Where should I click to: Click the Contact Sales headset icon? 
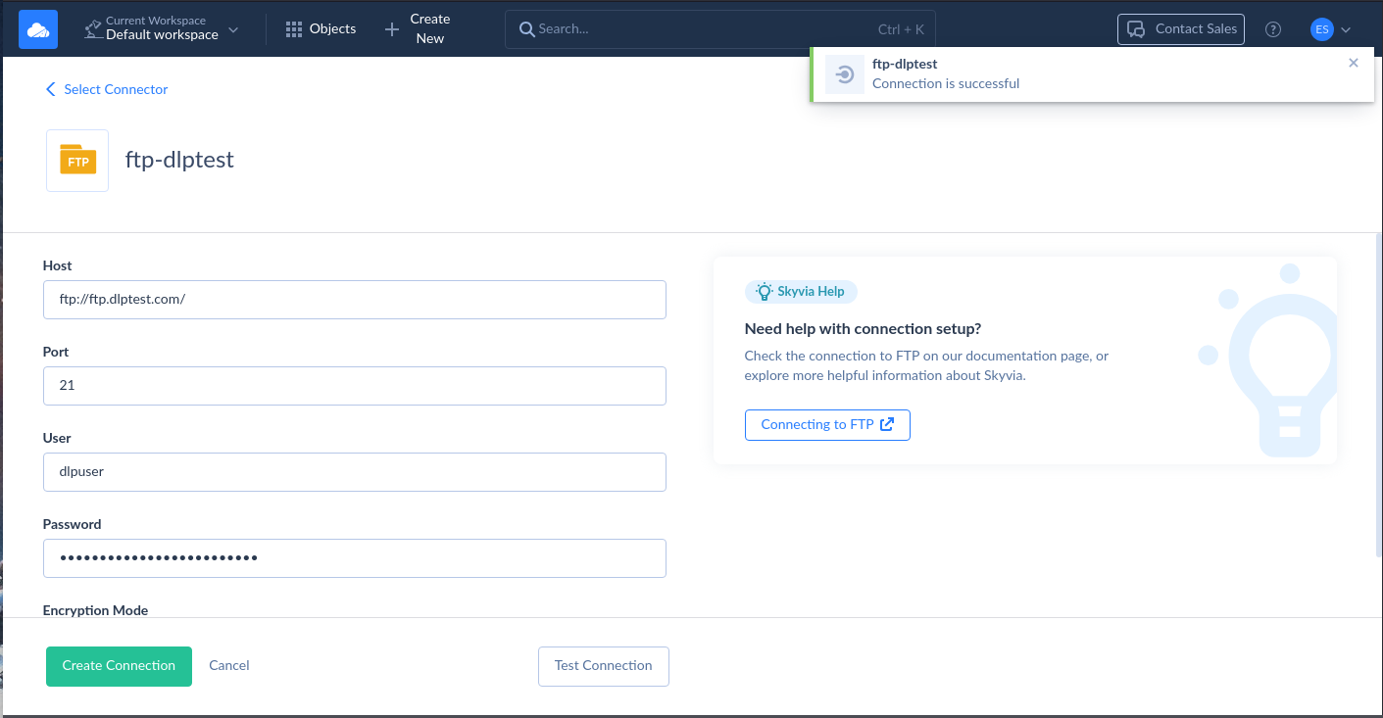[1134, 28]
